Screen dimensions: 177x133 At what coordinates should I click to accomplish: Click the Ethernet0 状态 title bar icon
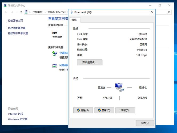click(x=72, y=12)
